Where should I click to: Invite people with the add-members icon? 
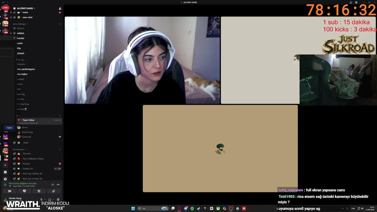[60, 8]
